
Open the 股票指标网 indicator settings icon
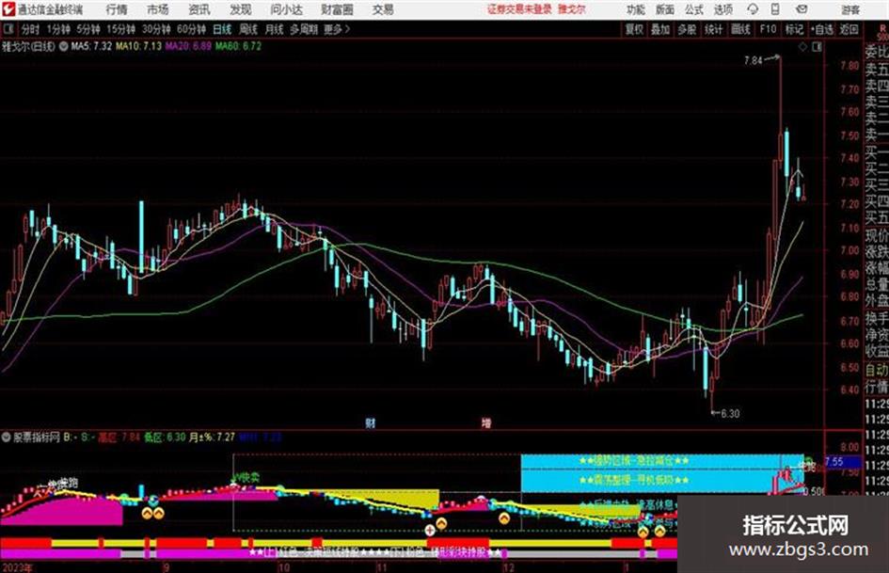7,438
